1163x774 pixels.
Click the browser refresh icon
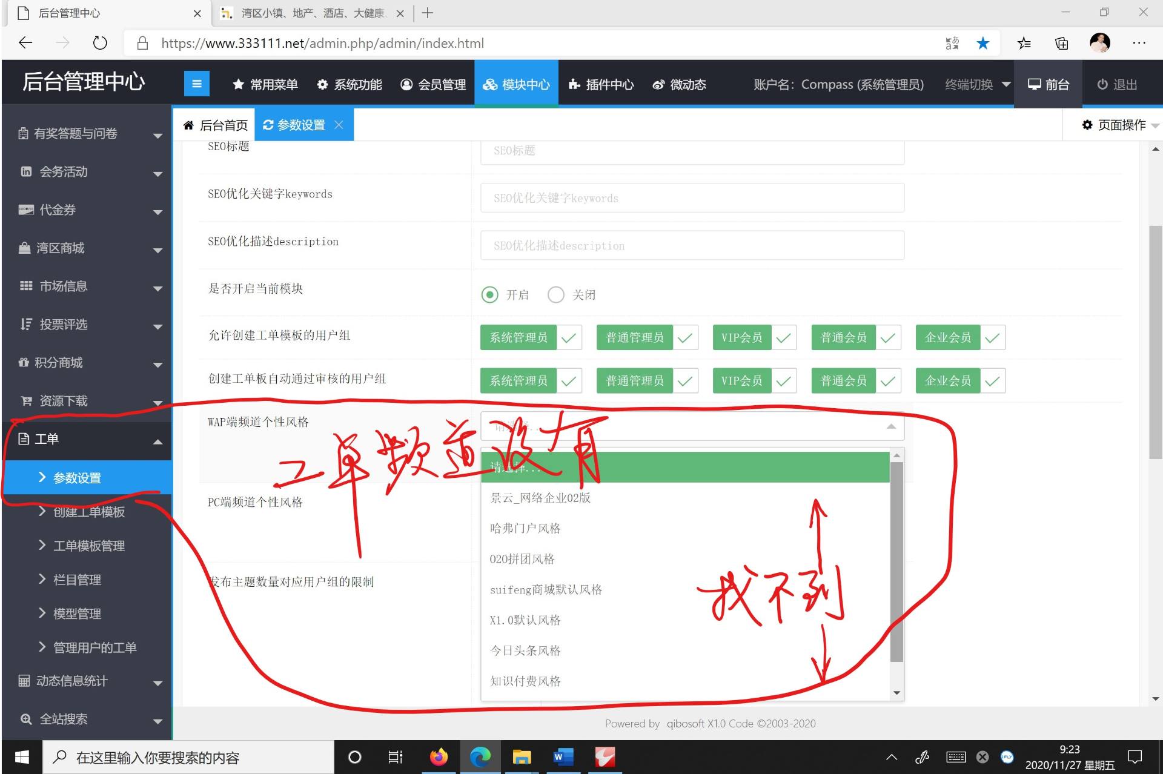point(100,43)
